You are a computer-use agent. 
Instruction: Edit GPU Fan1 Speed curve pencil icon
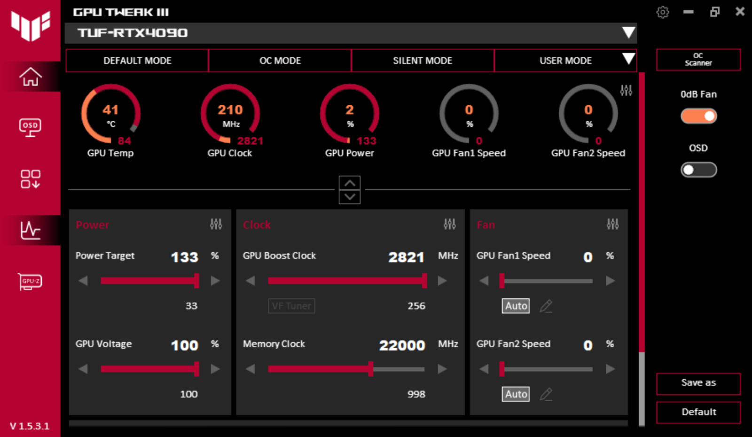546,306
